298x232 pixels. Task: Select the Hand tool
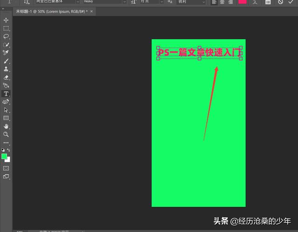tap(6, 127)
